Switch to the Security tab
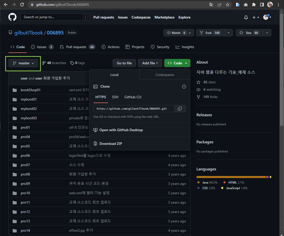This screenshot has height=236, width=284. point(160,47)
